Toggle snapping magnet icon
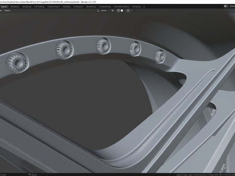This screenshot has height=176, width=235. point(118,11)
